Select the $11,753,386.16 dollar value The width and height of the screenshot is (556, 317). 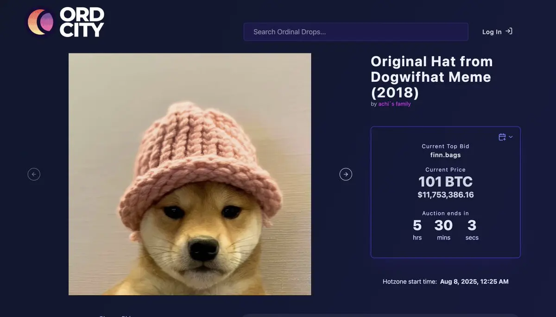[445, 195]
